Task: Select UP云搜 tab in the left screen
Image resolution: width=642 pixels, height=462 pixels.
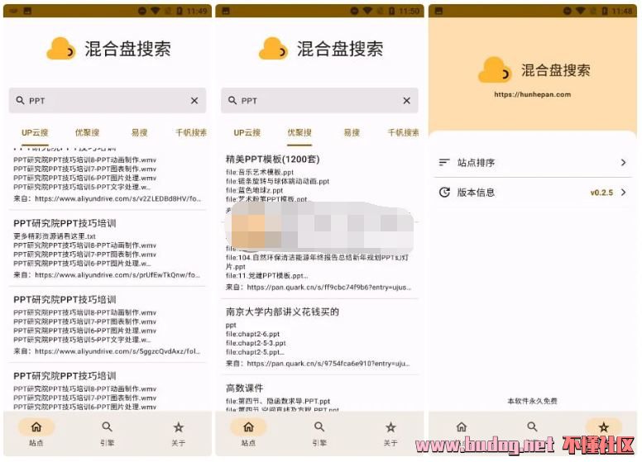Action: click(35, 132)
